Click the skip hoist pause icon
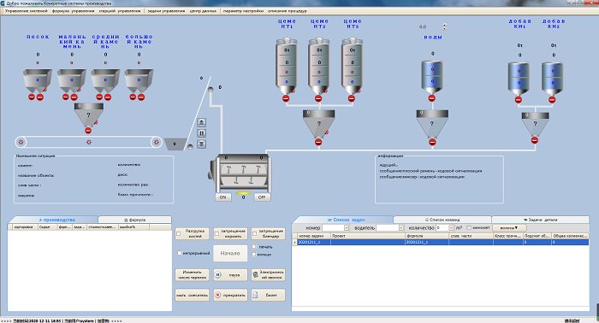 coord(202,133)
